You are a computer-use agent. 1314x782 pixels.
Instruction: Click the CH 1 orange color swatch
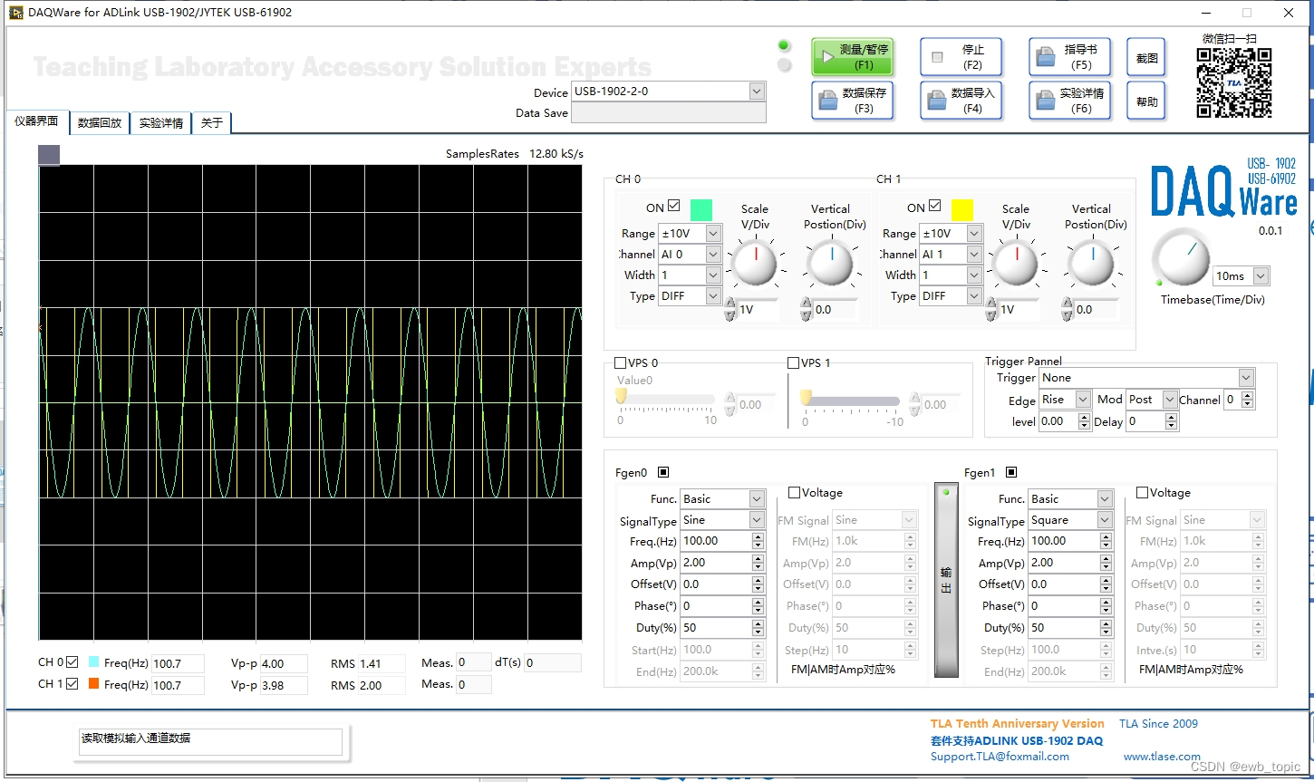click(x=93, y=684)
